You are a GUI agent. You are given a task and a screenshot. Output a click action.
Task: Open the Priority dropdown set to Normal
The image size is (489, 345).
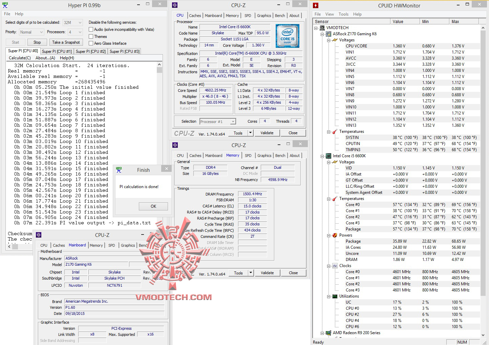(x=31, y=32)
